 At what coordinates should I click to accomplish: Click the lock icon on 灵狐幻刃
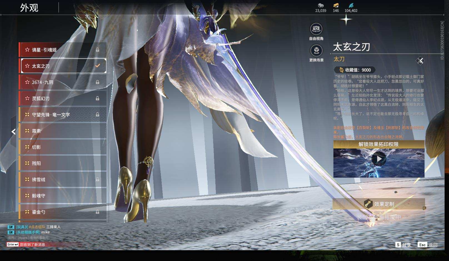point(98,98)
